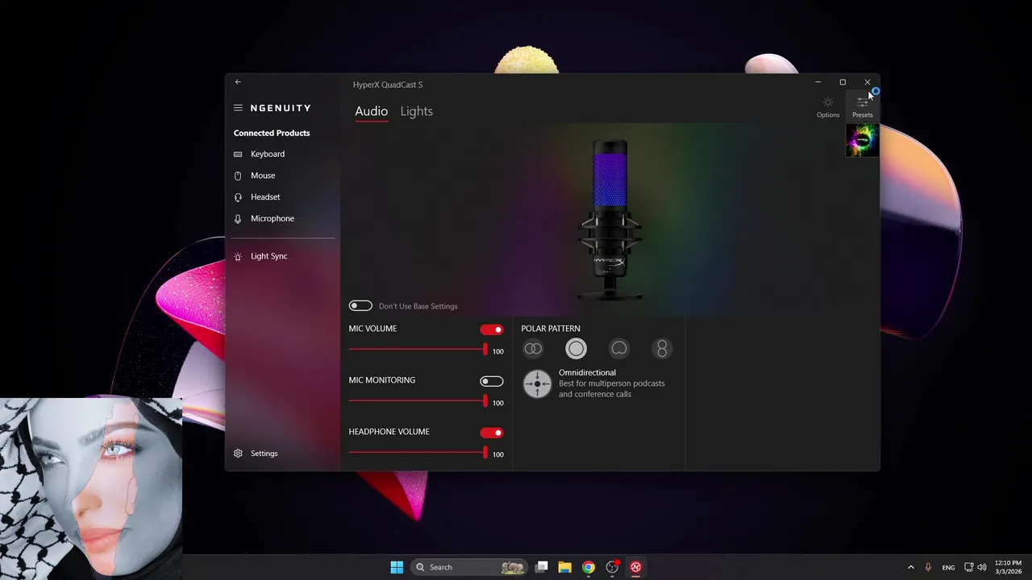Screen dimensions: 1032x580
Task: Open Headset in Connected Products
Action: [265, 197]
